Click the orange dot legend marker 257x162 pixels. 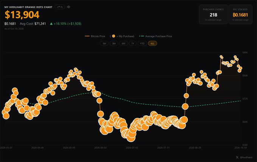tap(113, 36)
